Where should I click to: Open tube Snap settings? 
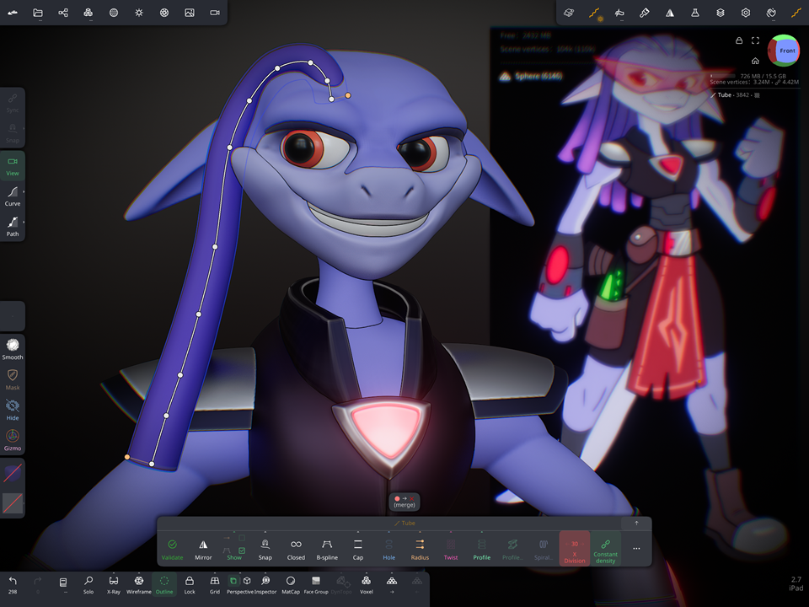pyautogui.click(x=265, y=549)
